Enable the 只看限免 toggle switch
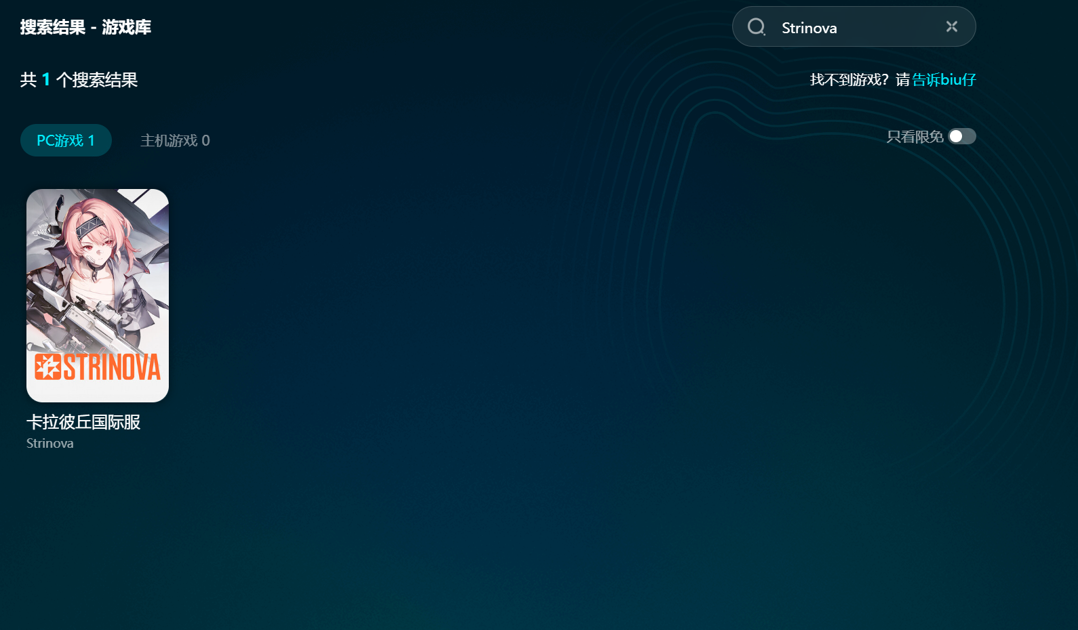Screen dimensions: 1078x630 961,137
